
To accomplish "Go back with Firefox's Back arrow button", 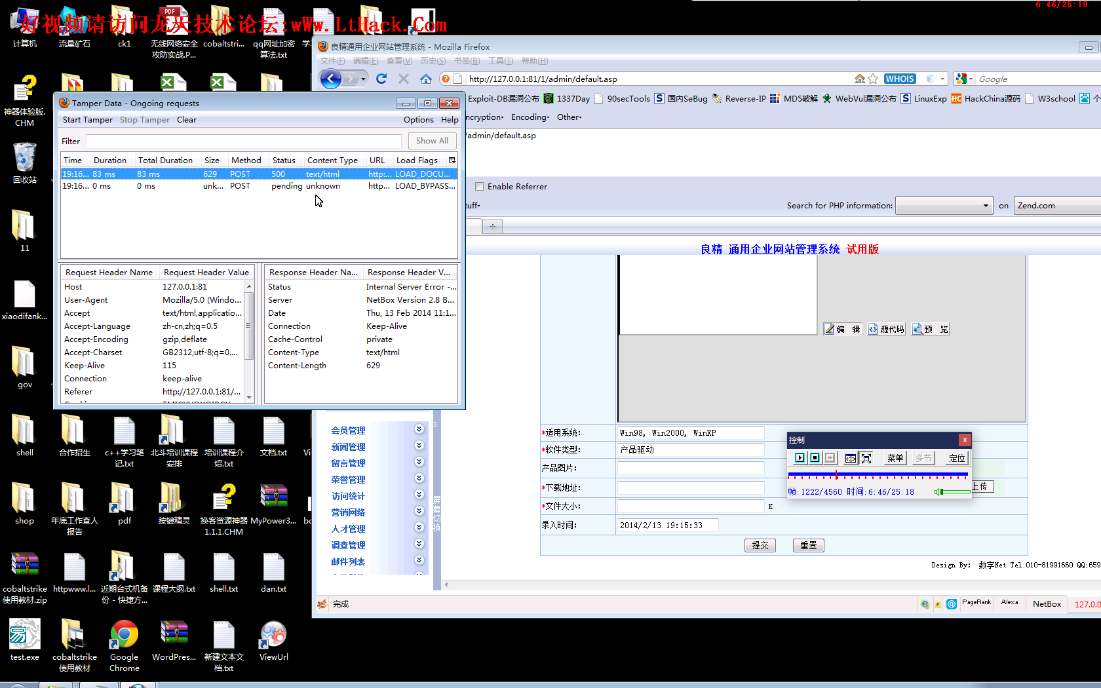I will (x=331, y=79).
